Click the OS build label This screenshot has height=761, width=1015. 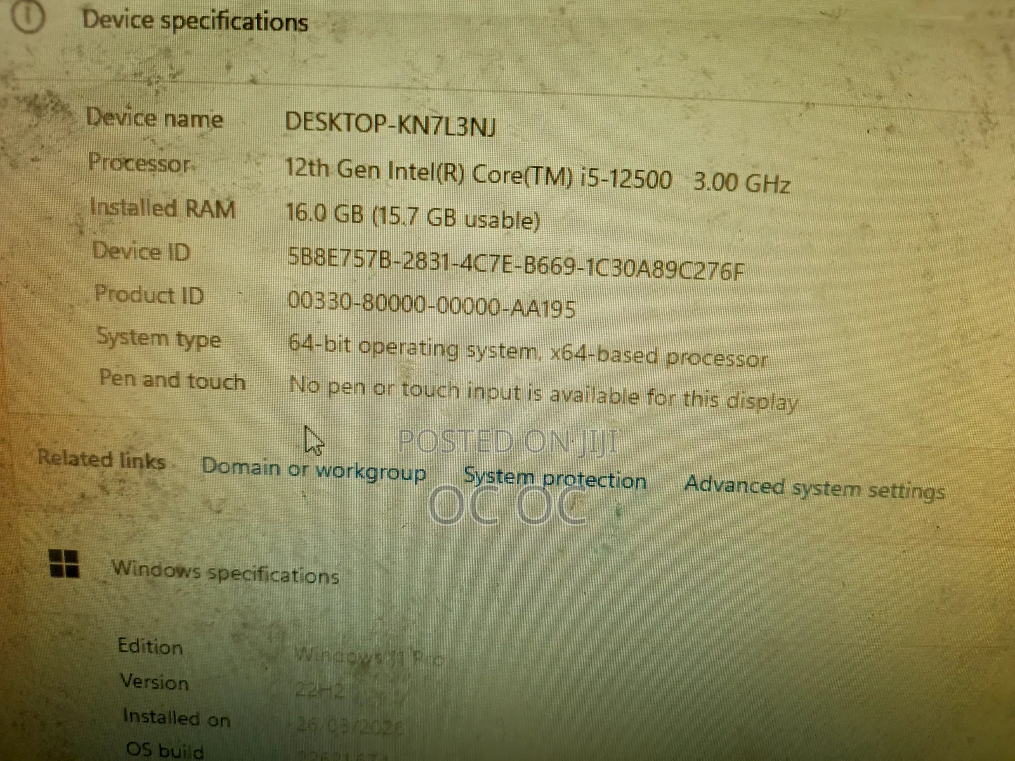pos(165,750)
